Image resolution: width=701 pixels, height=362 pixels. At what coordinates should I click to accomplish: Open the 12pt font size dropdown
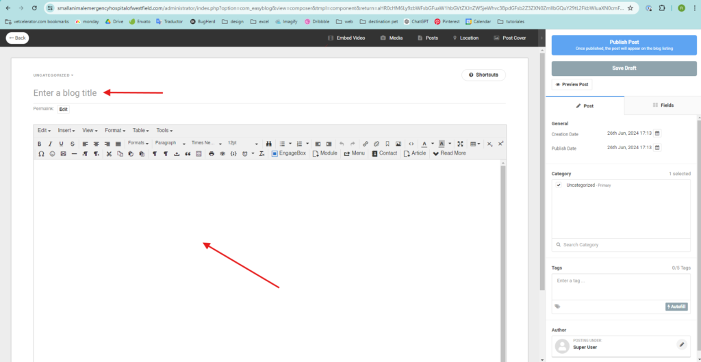(x=242, y=143)
